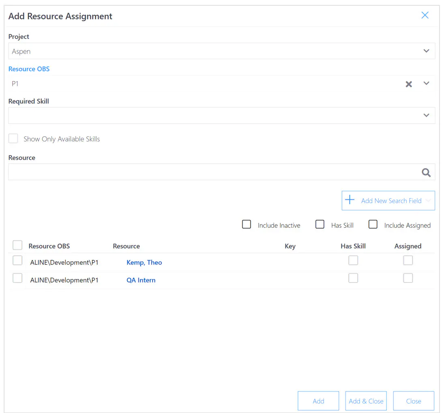Screen dimensions: 442x413
Task: Open the Kemp, Theo resource link
Action: 144,262
